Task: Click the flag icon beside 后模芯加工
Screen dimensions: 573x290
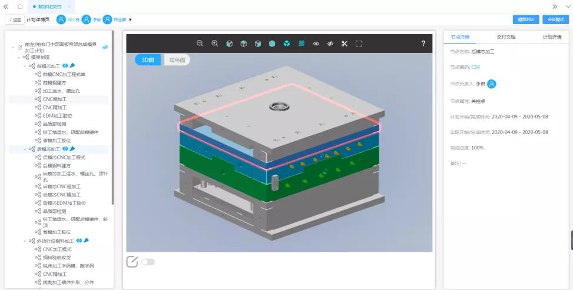Action: (72, 149)
